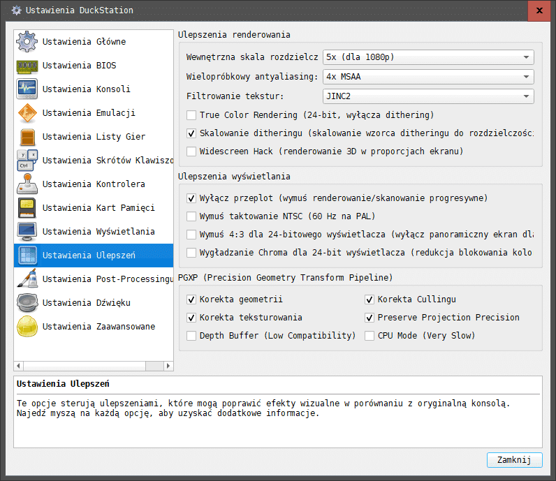Select Ustawienia Kart Pamięci label
556x481 pixels.
[98, 208]
